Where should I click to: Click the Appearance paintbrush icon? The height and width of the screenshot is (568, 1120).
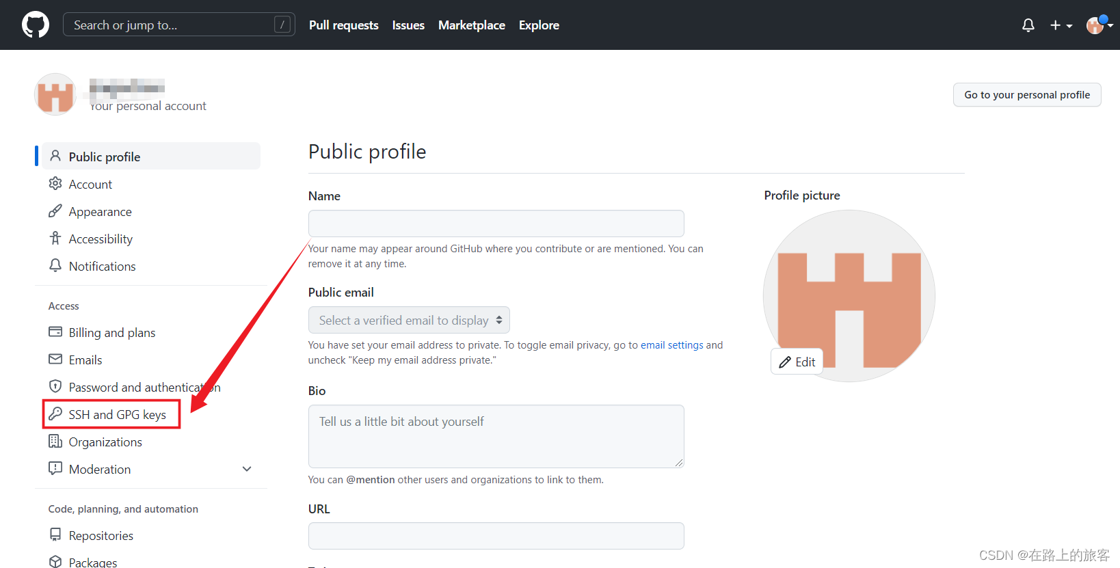(55, 211)
